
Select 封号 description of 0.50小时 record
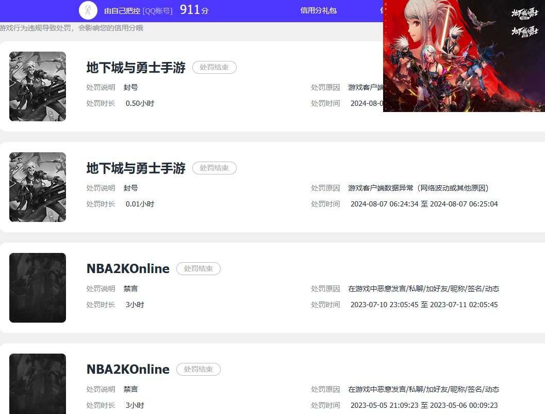point(130,87)
